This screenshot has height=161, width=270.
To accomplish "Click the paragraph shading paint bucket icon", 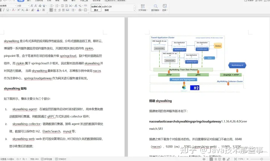I will pyautogui.click(x=80, y=10).
